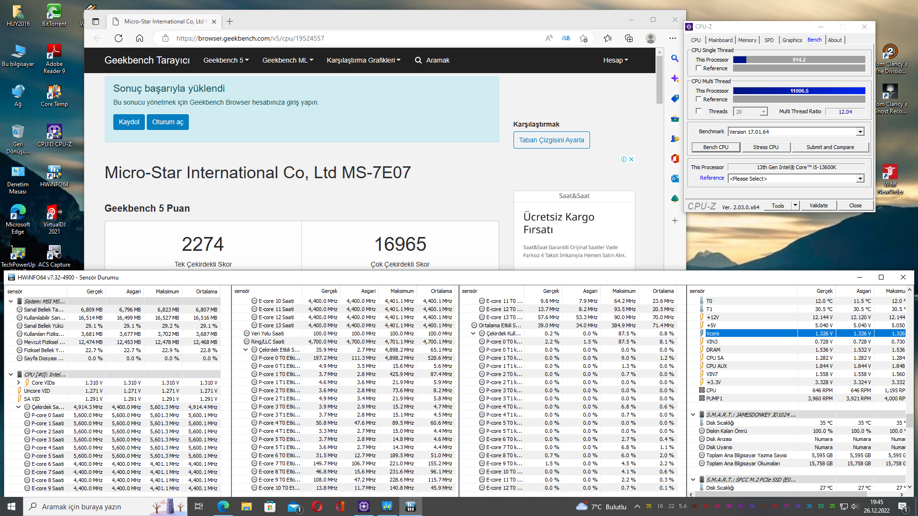Add page to favorites star icon

pyautogui.click(x=583, y=38)
